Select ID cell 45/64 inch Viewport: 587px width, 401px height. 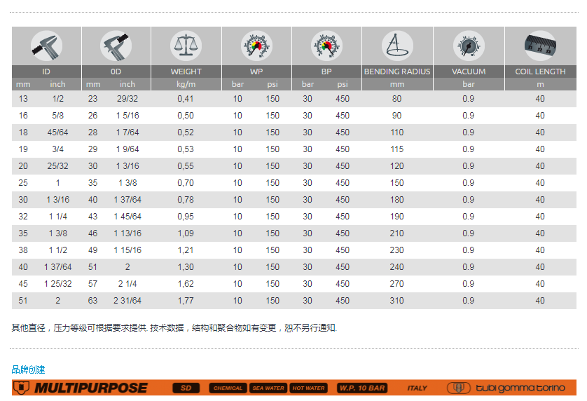tap(57, 132)
